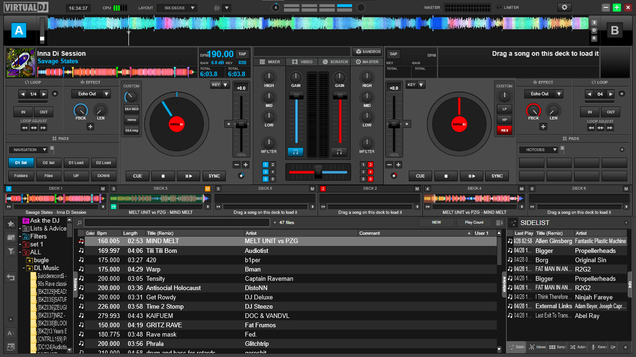Click favorite folder star icon in browser sidebar
This screenshot has width=636, height=357.
click(11, 224)
